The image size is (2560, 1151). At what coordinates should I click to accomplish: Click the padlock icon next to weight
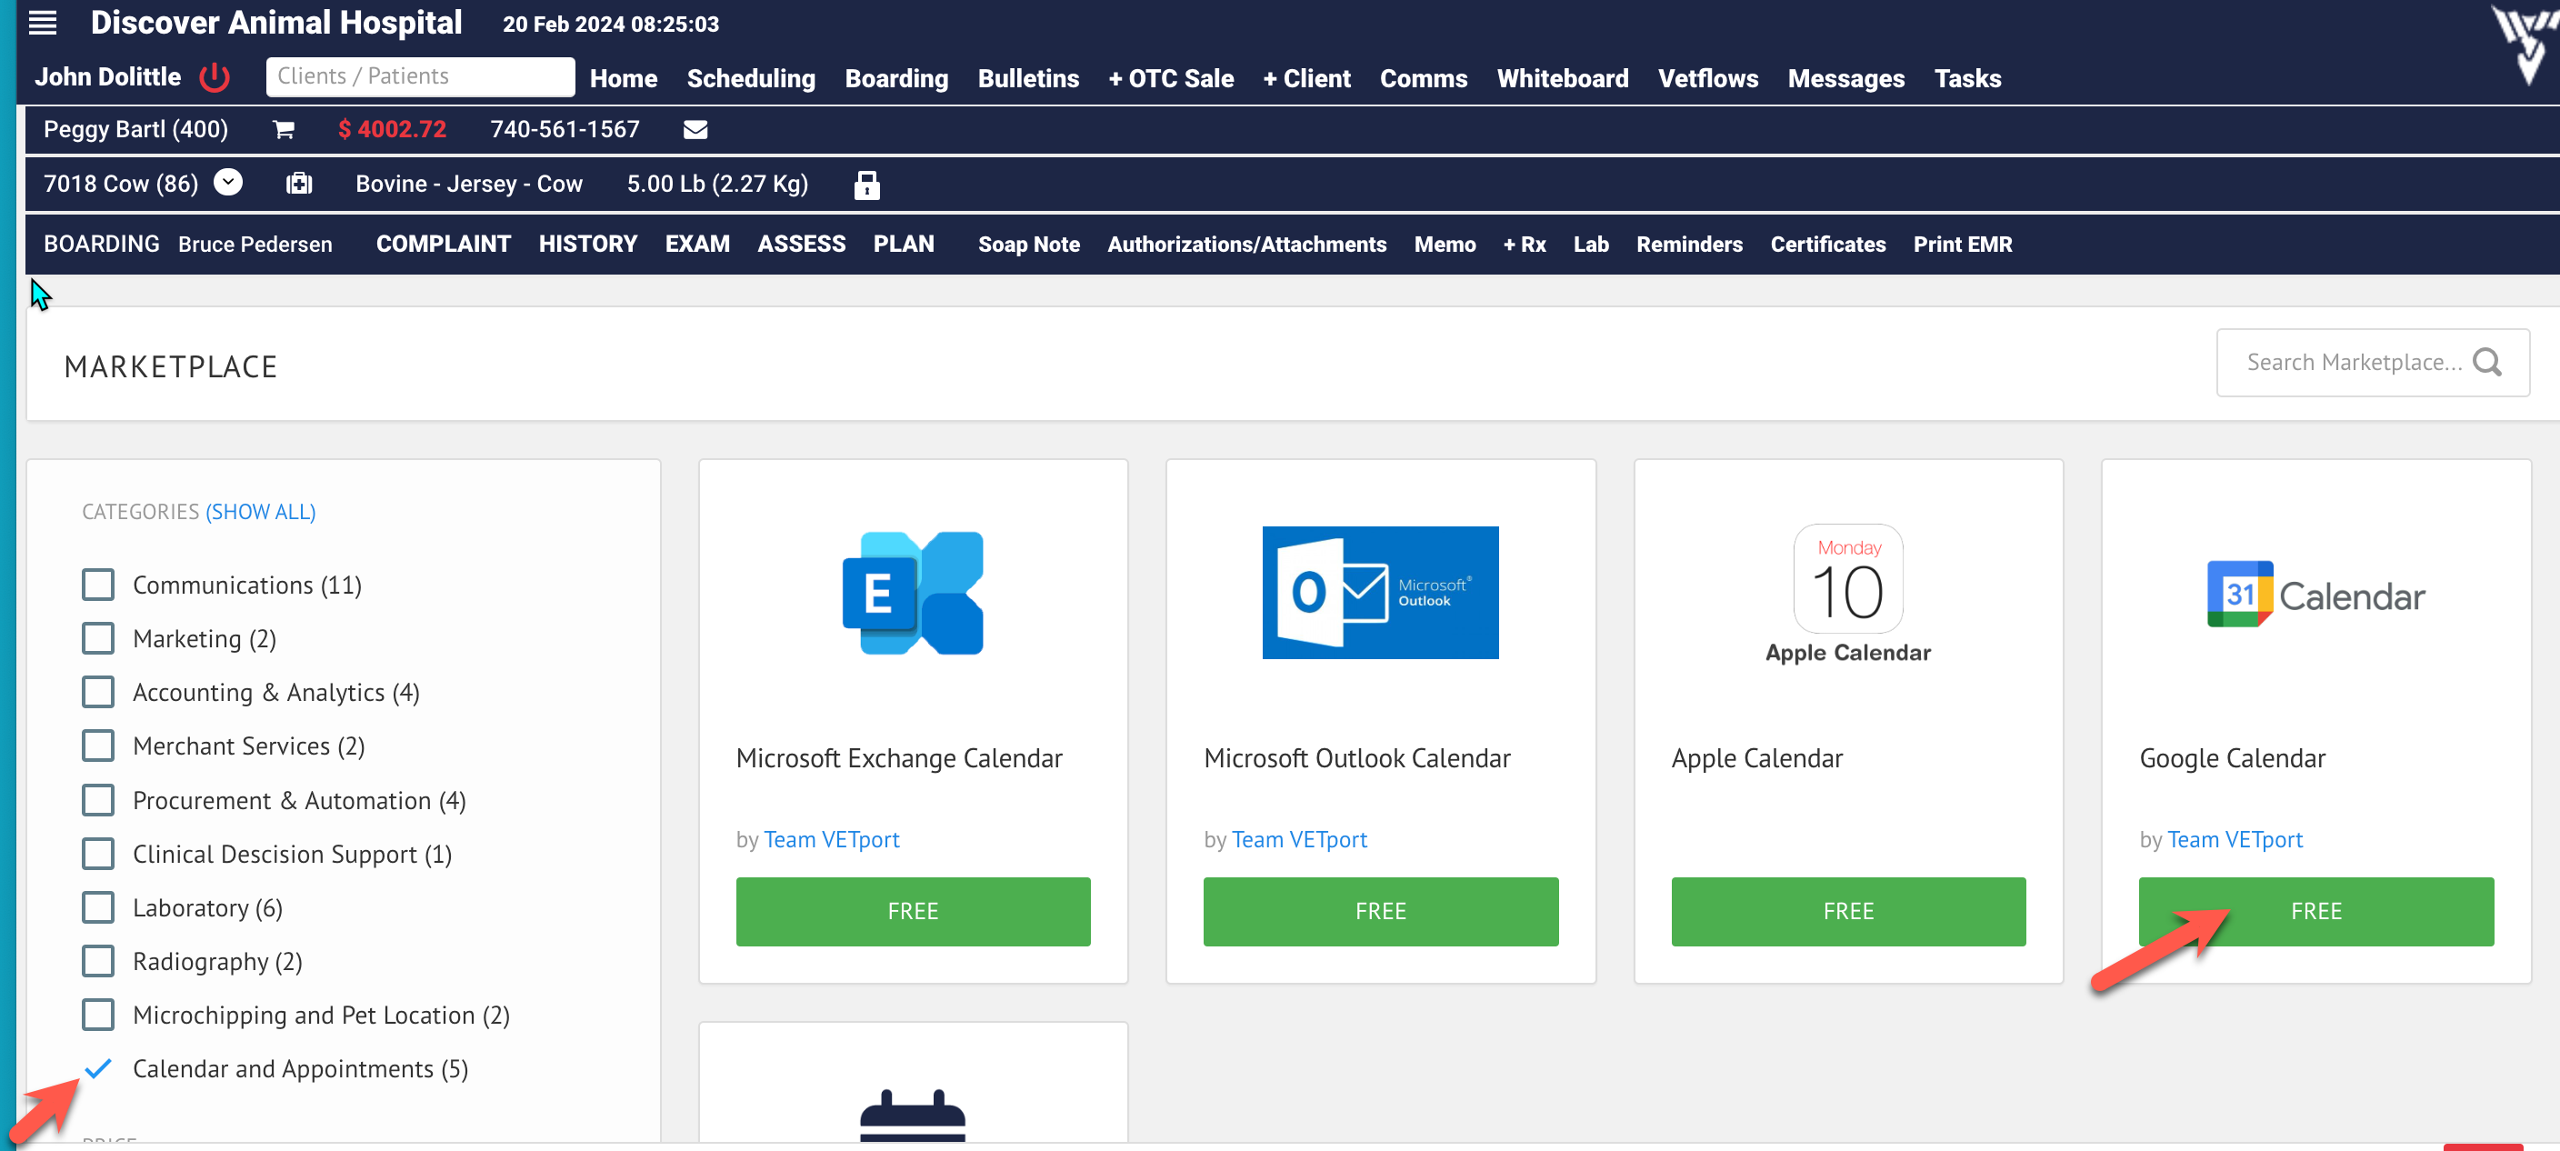pos(866,184)
